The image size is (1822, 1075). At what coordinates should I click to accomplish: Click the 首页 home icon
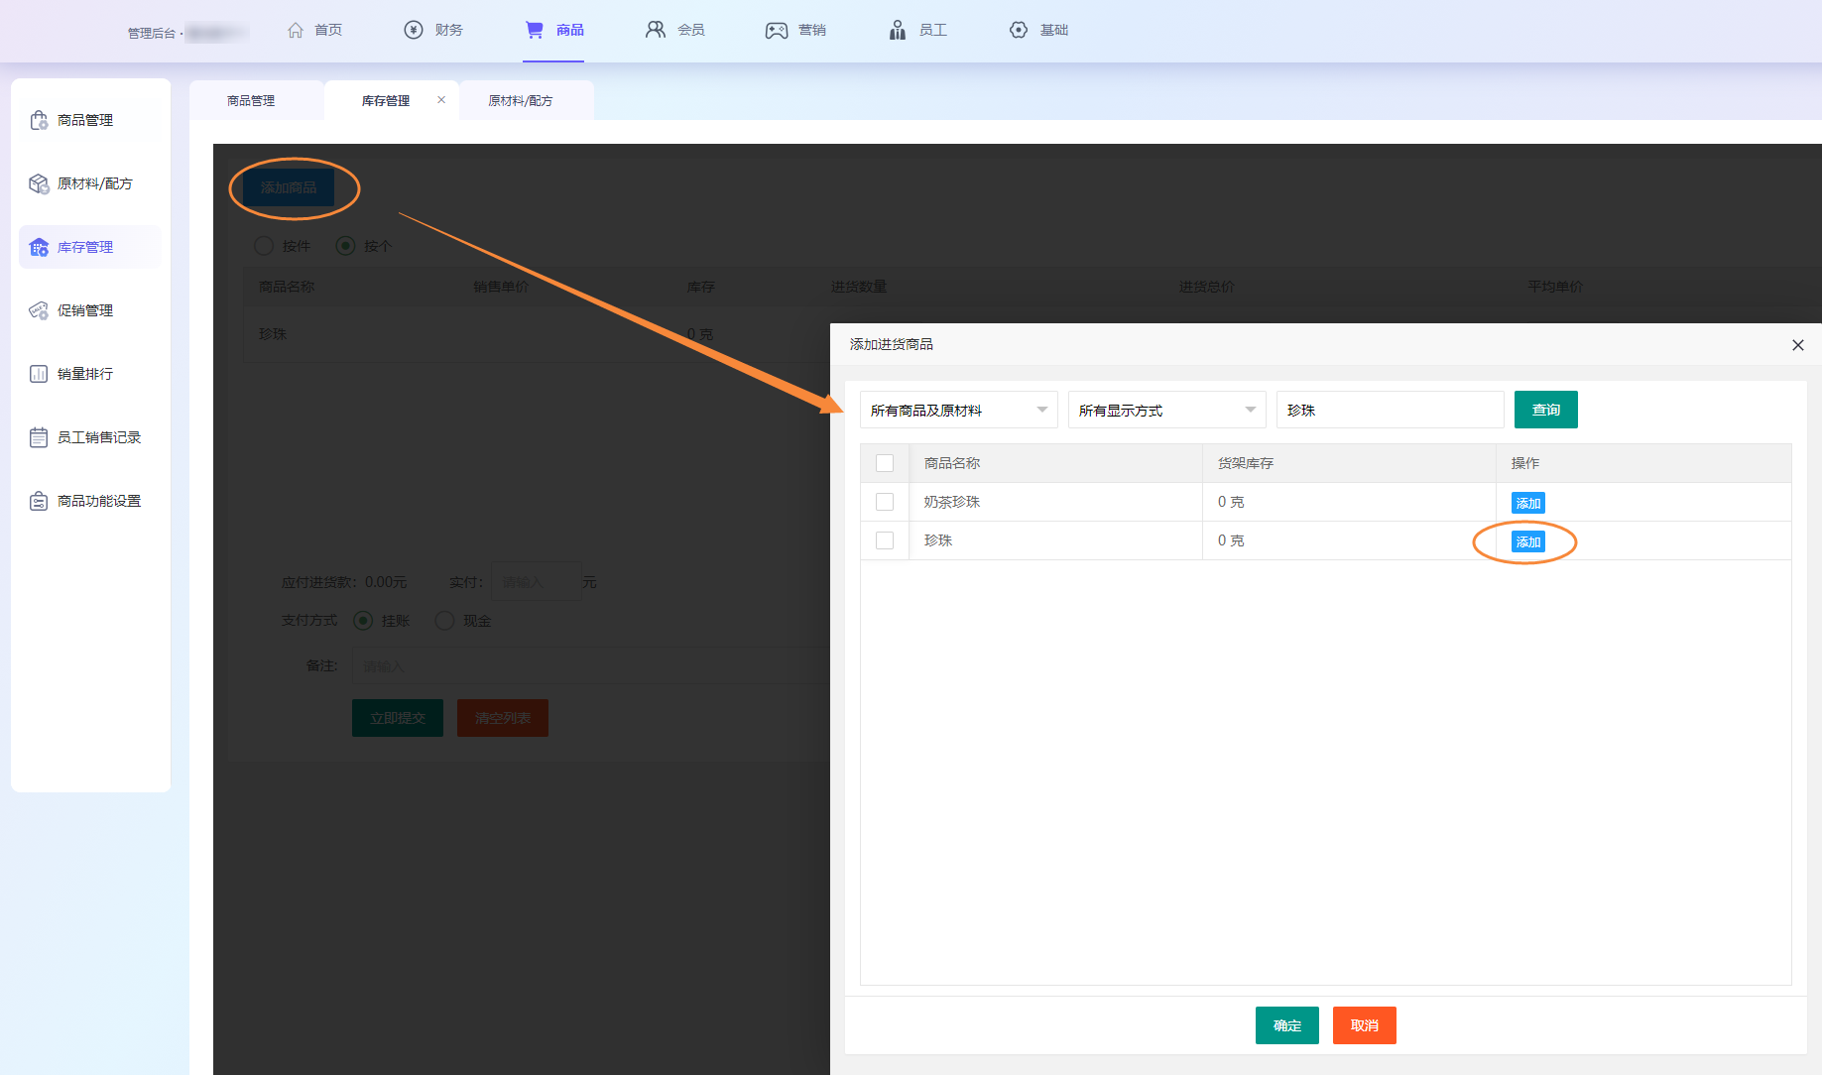(296, 30)
